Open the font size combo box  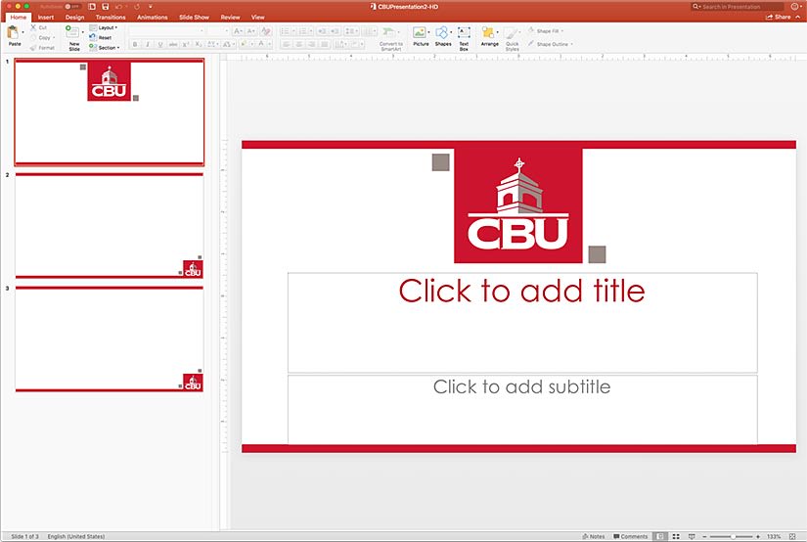pos(218,31)
